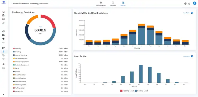Expand the sidebar with bottom chevron

coord(3,94)
